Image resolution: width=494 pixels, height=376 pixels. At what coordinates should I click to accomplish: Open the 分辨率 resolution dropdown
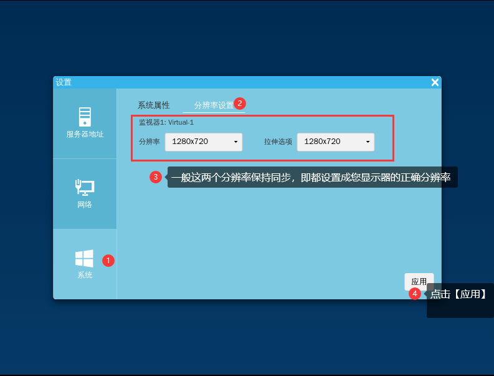tap(203, 142)
